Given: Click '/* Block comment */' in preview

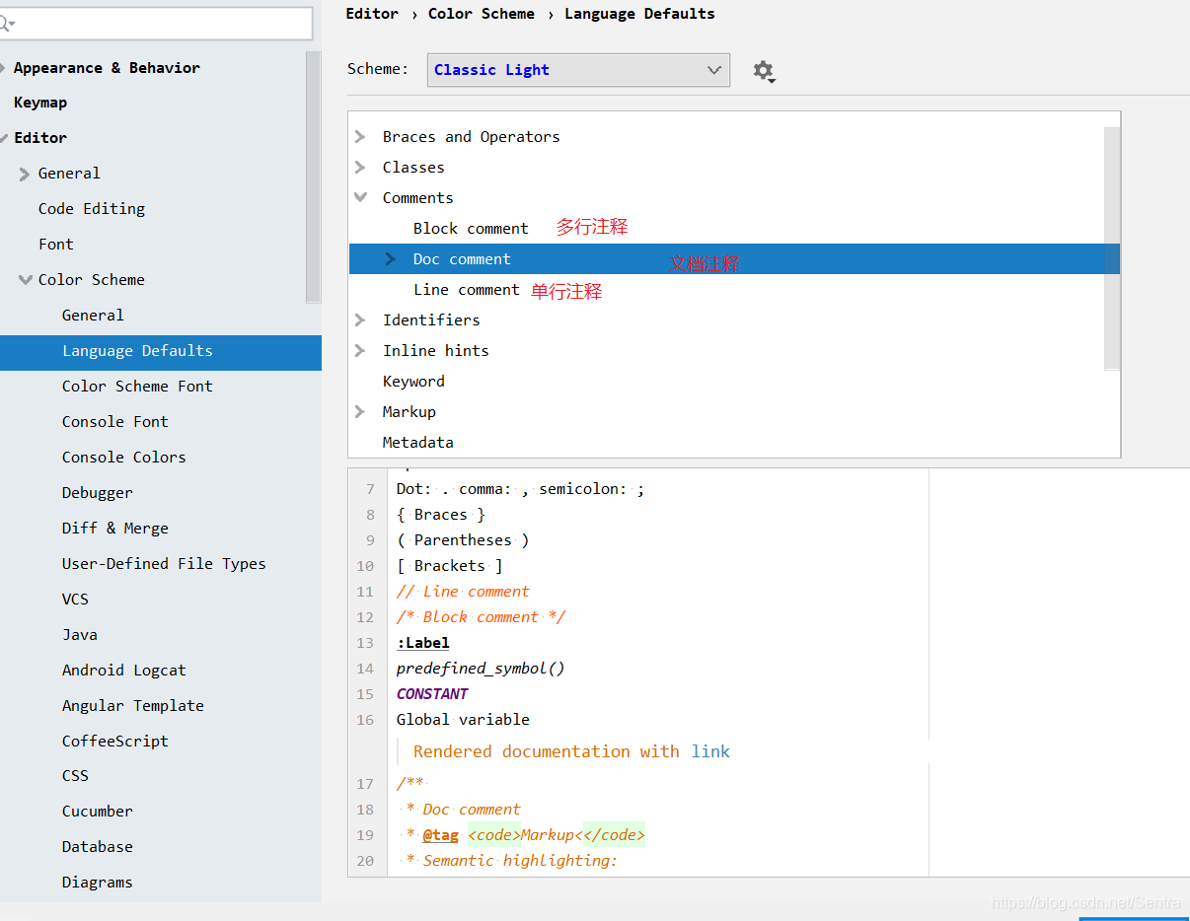Looking at the screenshot, I should pos(481,617).
